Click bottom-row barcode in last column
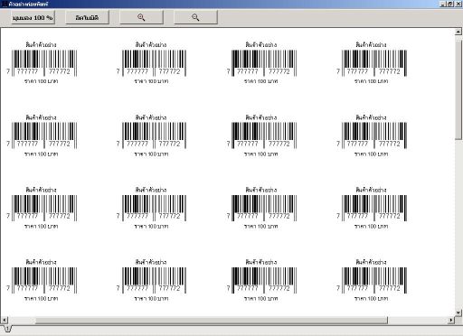 click(x=372, y=280)
